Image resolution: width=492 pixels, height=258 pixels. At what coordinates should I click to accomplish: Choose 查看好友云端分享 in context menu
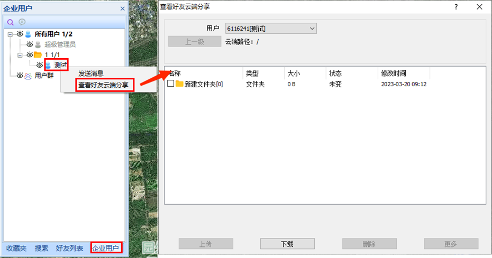(104, 85)
